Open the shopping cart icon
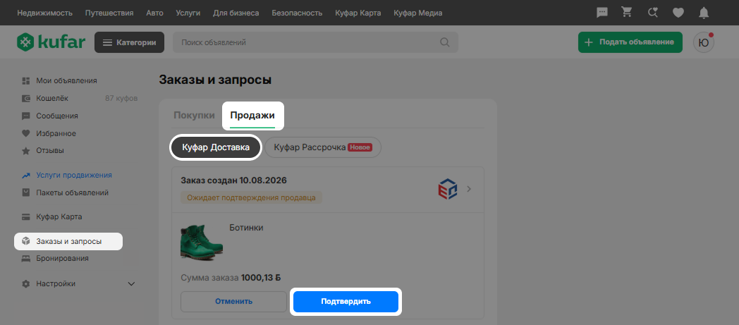 coord(627,12)
